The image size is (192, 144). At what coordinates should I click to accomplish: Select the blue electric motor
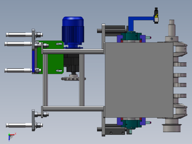[73, 32]
